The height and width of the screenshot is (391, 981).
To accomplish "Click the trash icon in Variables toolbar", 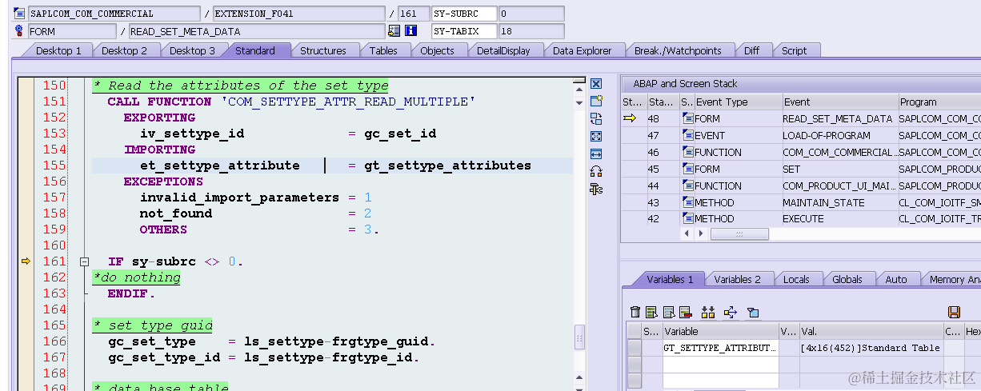I will click(635, 312).
